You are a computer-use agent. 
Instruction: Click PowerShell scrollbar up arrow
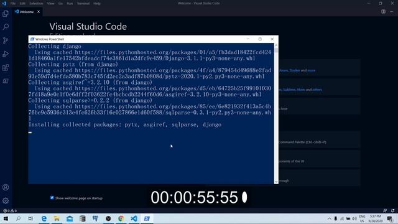pos(276,45)
